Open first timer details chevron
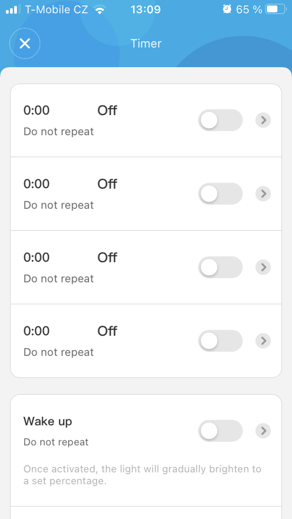 coord(263,120)
